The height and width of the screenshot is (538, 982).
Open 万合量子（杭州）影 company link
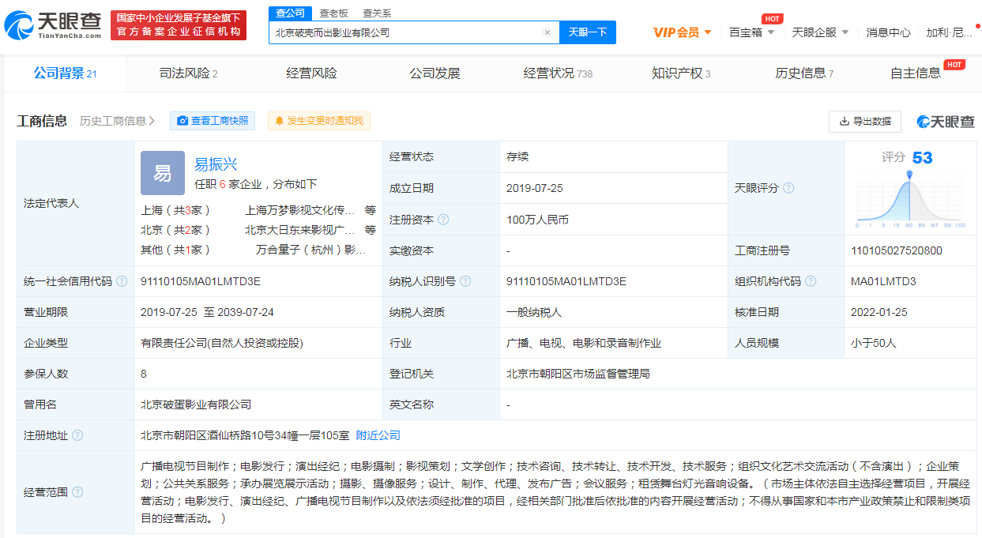pos(310,250)
